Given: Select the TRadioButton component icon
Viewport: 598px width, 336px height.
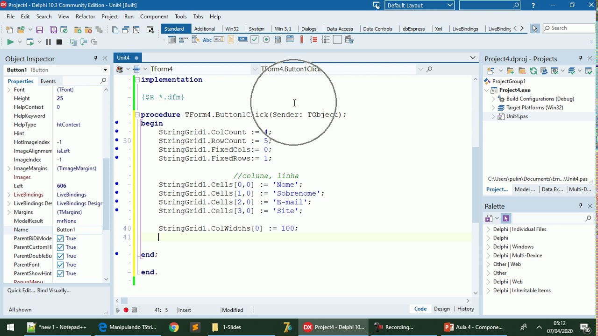Looking at the screenshot, I should click(267, 40).
